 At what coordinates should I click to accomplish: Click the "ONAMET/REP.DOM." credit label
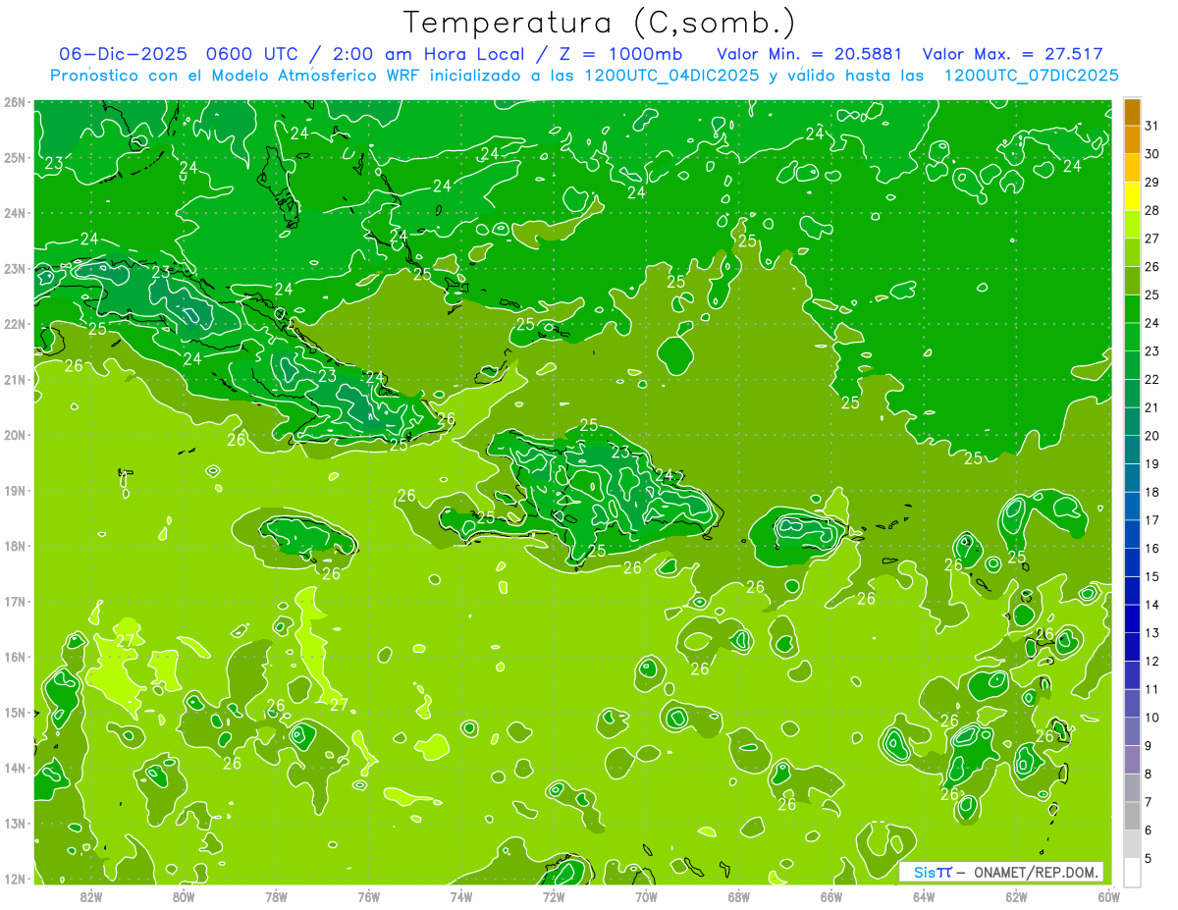(1037, 872)
